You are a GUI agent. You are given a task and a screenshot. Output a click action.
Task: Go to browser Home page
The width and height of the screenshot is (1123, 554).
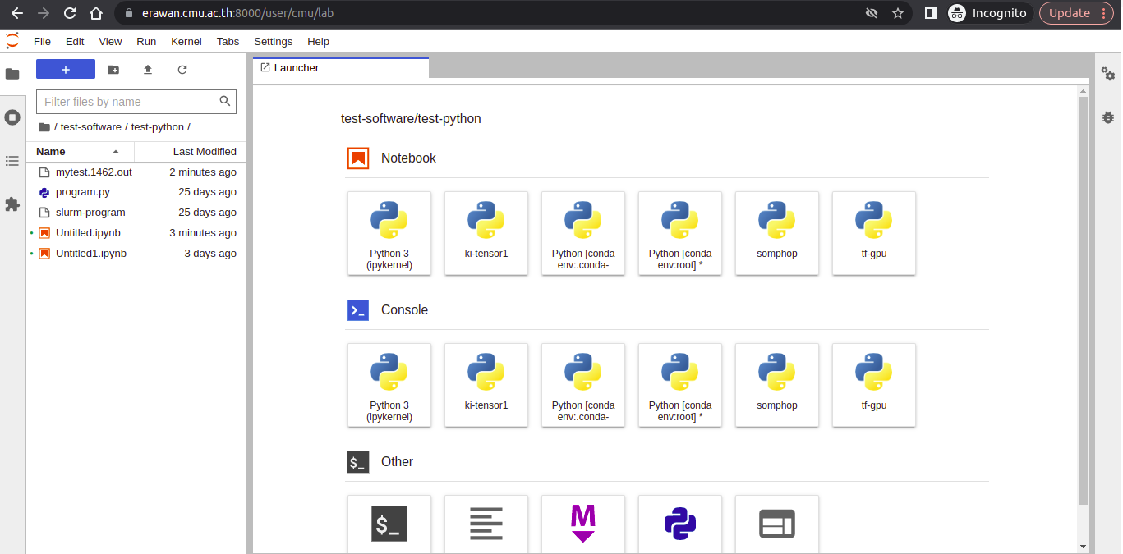click(x=96, y=13)
